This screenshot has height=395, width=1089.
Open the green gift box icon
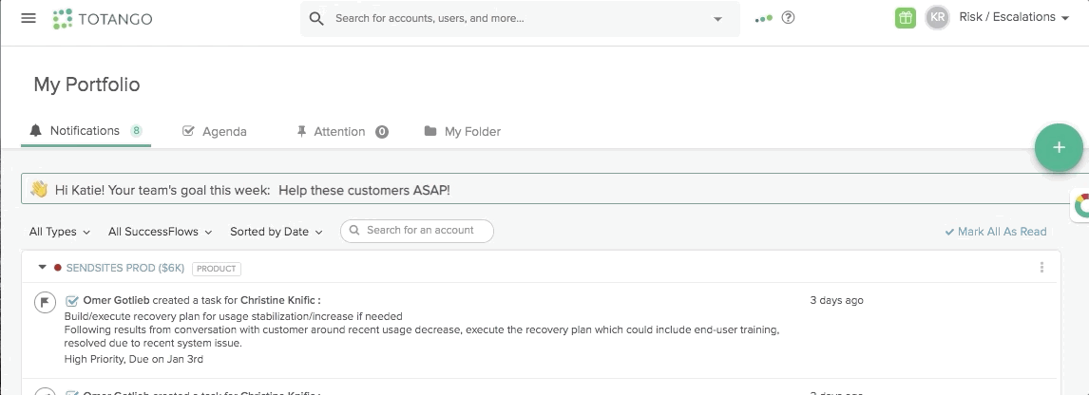click(905, 18)
